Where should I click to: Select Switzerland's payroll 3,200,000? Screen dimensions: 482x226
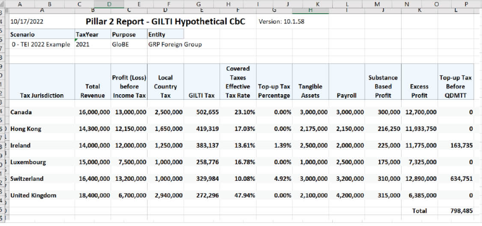(347, 179)
